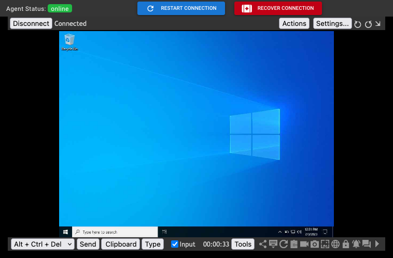Screen dimensions: 393x258
Task: Show hidden tray icons chevron
Action: (x=279, y=232)
